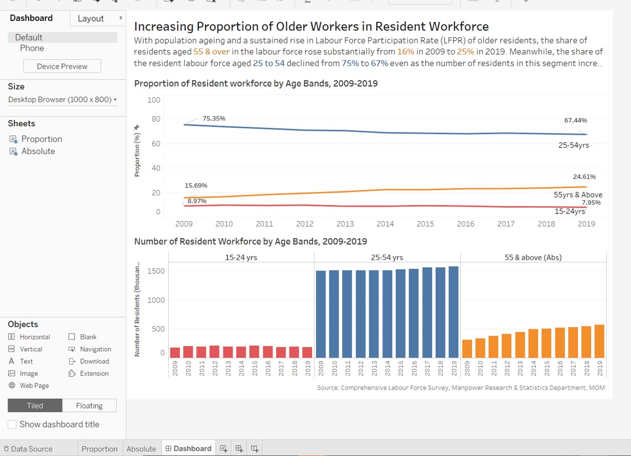Switch object placement to Floating
Image resolution: width=631 pixels, height=456 pixels.
89,405
